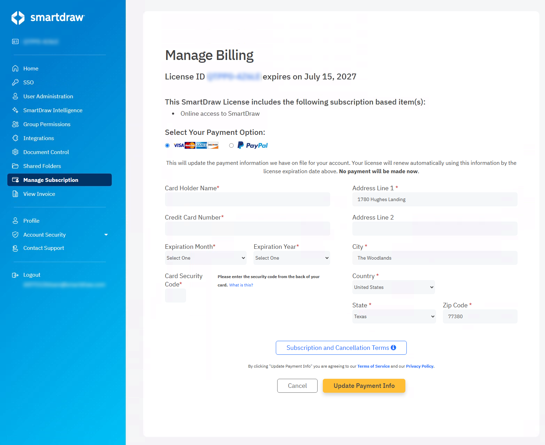This screenshot has width=545, height=445.
Task: Click 'Online access to SmartDraw' list item
Action: [220, 114]
